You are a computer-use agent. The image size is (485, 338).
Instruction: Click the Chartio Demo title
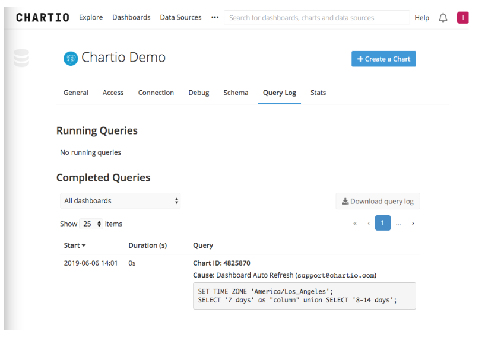coord(123,58)
